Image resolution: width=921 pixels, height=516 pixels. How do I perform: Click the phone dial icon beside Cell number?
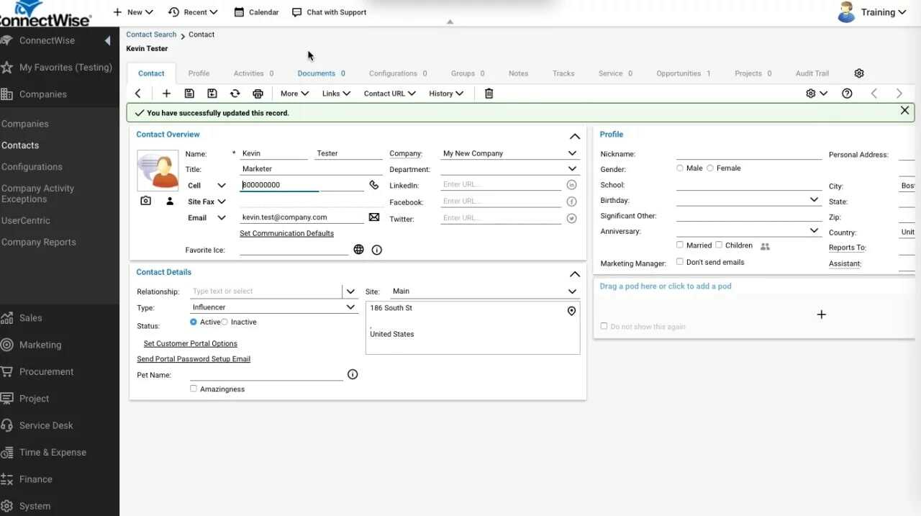pos(374,185)
